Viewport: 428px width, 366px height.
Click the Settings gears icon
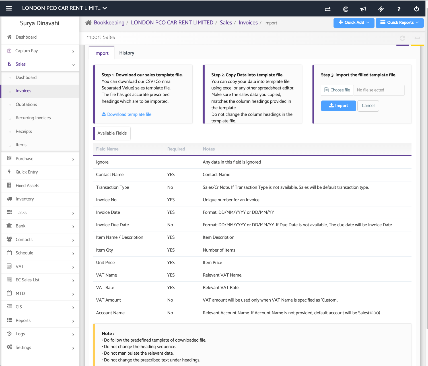(x=9, y=347)
